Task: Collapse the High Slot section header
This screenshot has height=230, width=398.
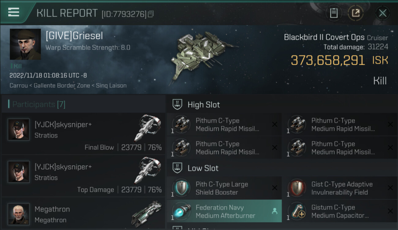Action: coord(204,105)
